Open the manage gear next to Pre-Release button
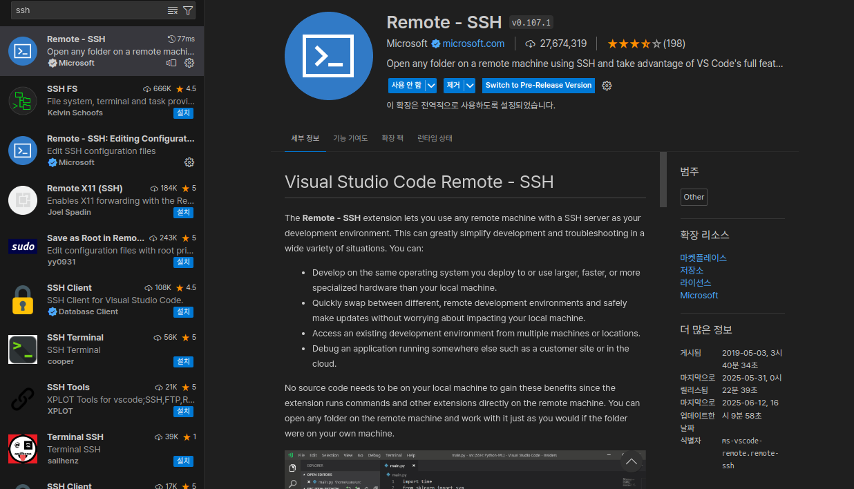The image size is (854, 489). click(x=607, y=86)
